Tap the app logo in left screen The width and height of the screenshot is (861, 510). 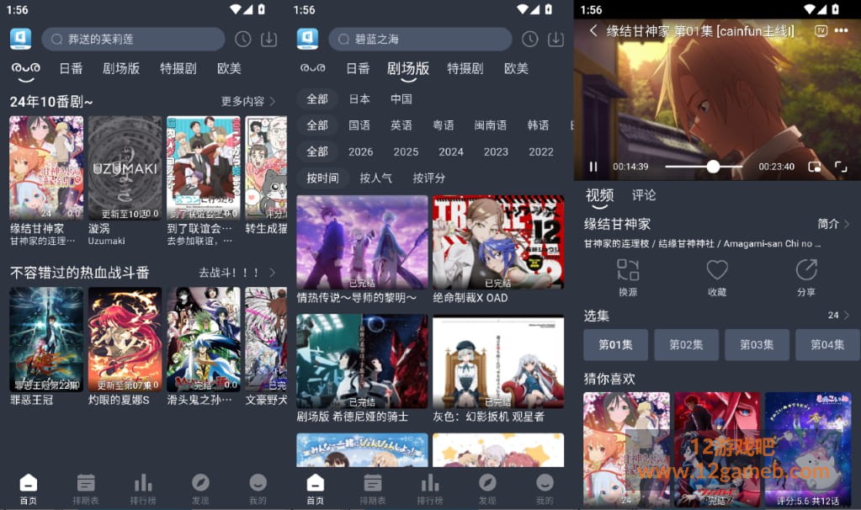tap(20, 39)
